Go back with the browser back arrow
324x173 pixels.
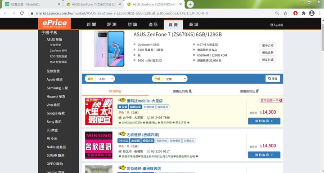point(5,13)
